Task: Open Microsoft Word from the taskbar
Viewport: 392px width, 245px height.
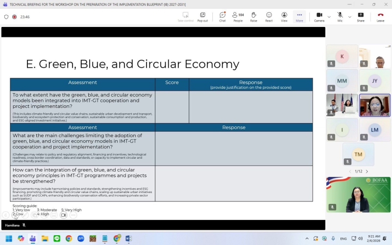Action: [x=129, y=239]
